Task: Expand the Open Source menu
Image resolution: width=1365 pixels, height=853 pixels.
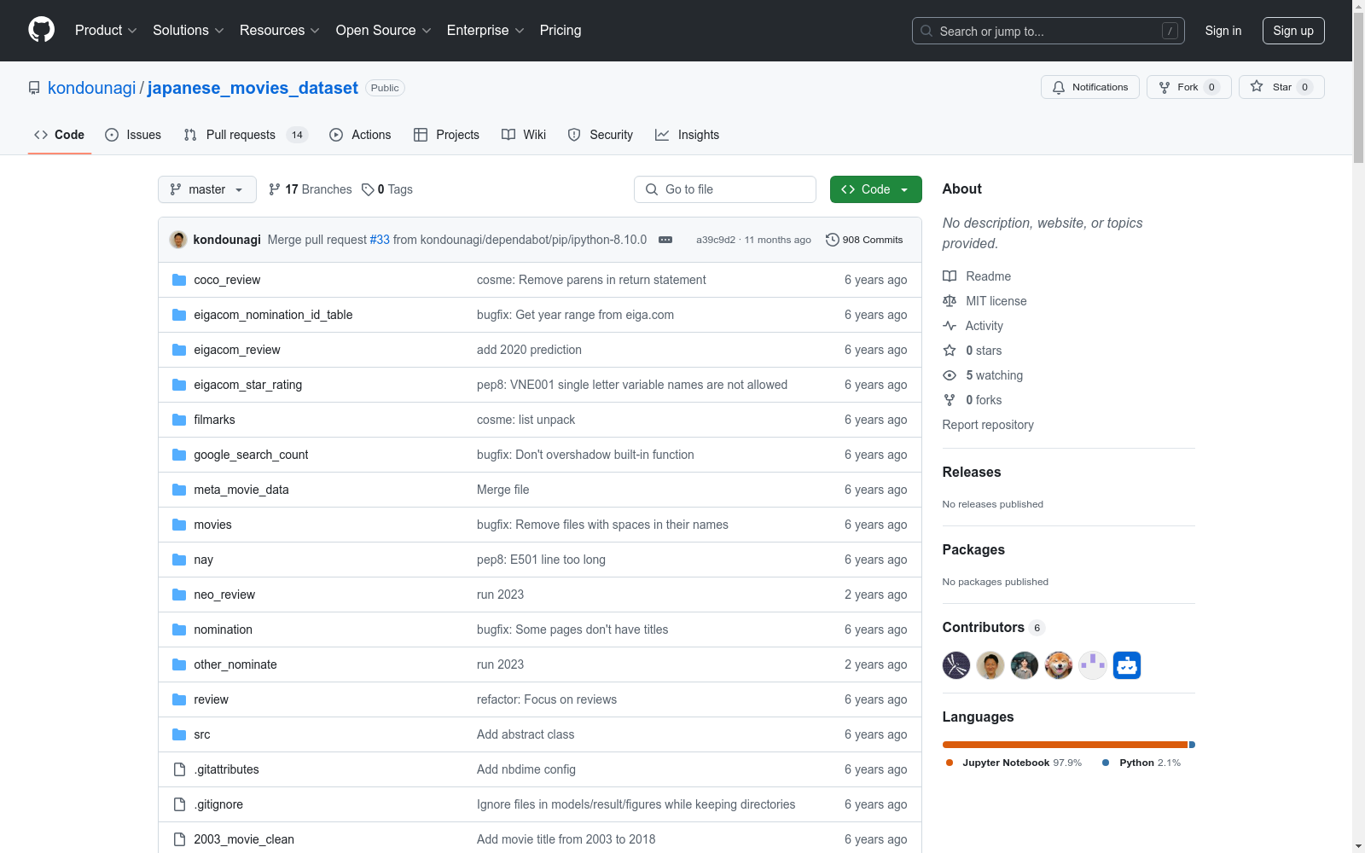Action: click(x=383, y=30)
